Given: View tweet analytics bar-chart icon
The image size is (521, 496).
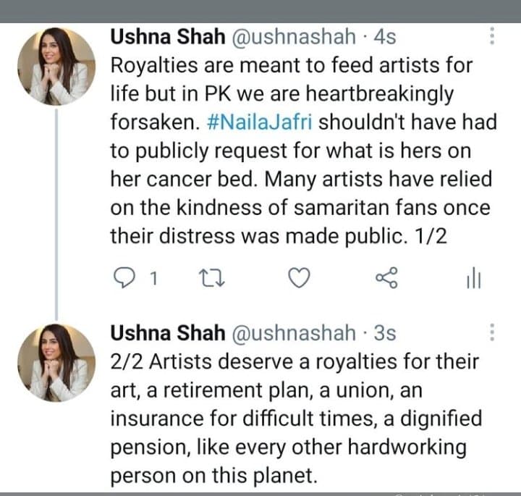Looking at the screenshot, I should pyautogui.click(x=474, y=278).
